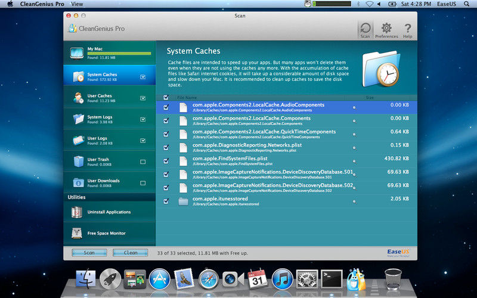Click the Clean button
The width and height of the screenshot is (477, 298).
click(130, 253)
